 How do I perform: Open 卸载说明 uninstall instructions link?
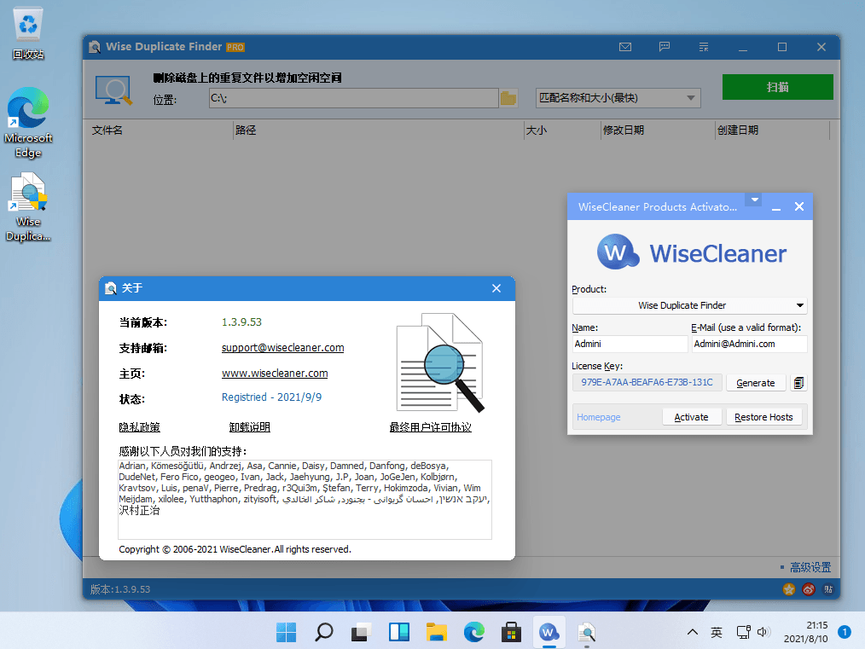click(249, 427)
